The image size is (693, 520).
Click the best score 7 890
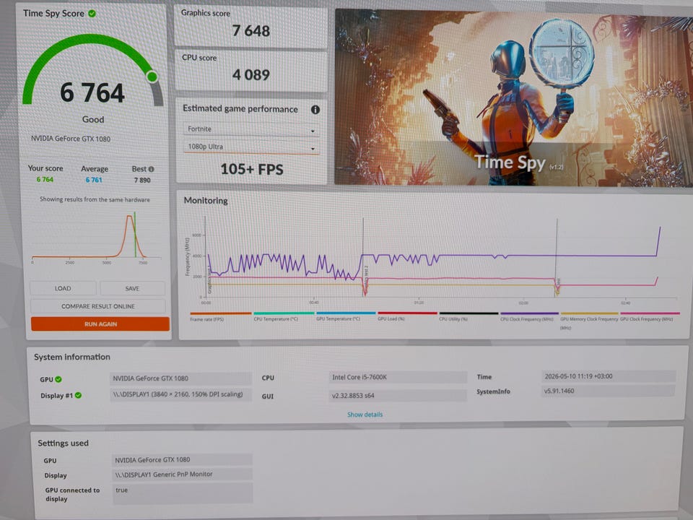pyautogui.click(x=142, y=180)
